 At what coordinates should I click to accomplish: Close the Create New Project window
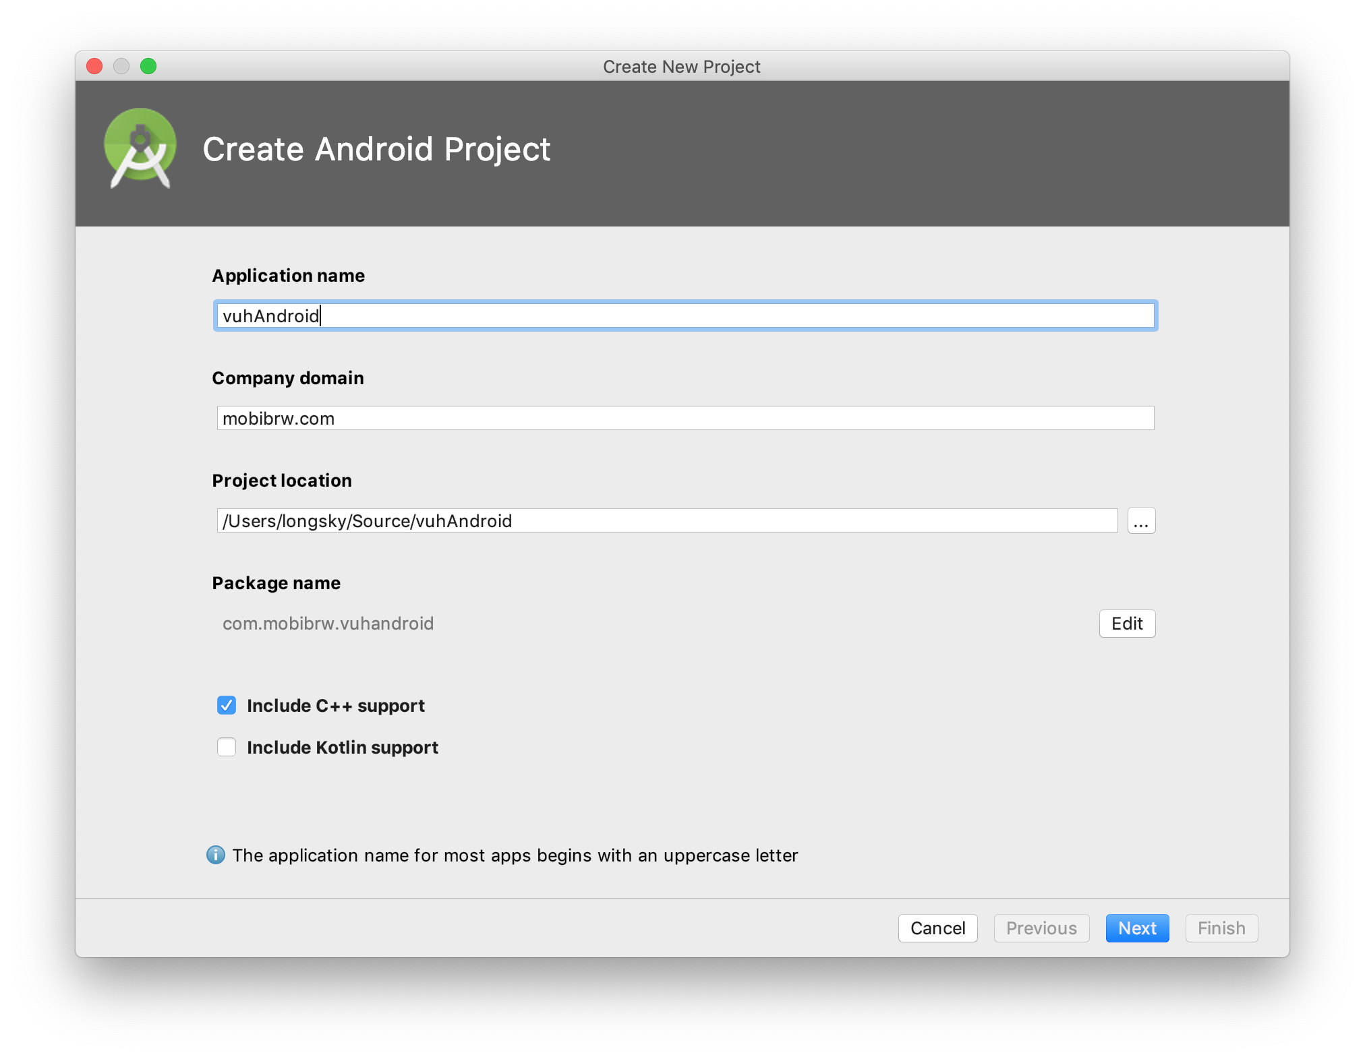94,66
